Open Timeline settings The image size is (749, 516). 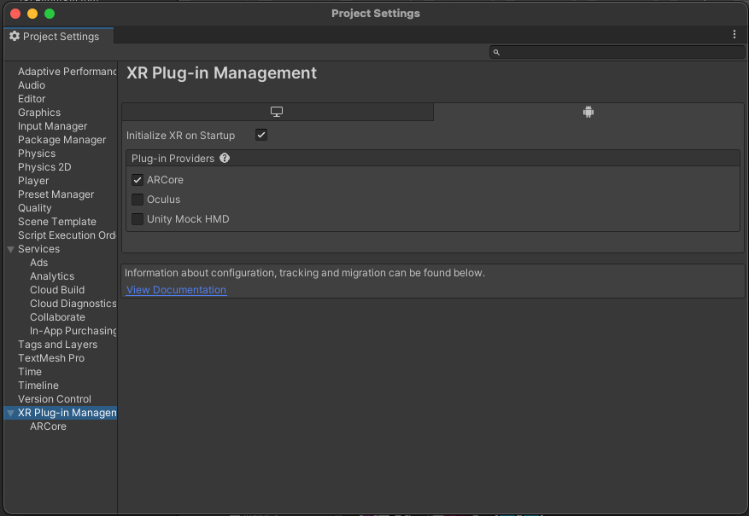pyautogui.click(x=38, y=386)
